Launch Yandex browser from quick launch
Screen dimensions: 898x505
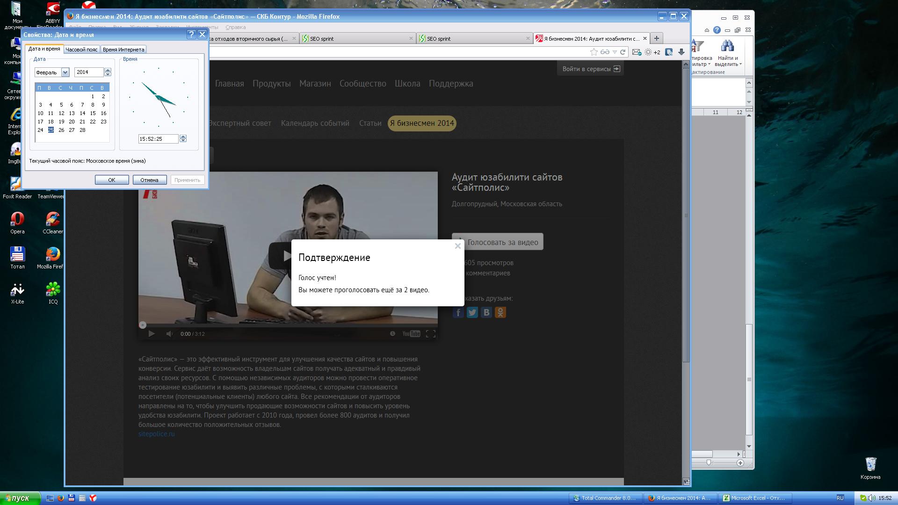coord(93,498)
